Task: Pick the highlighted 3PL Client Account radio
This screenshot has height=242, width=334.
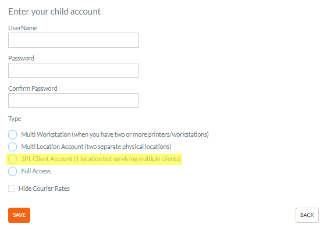Action: click(x=12, y=159)
